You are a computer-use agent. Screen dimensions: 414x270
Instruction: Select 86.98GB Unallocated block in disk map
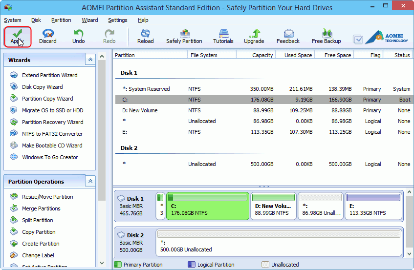[x=321, y=206]
